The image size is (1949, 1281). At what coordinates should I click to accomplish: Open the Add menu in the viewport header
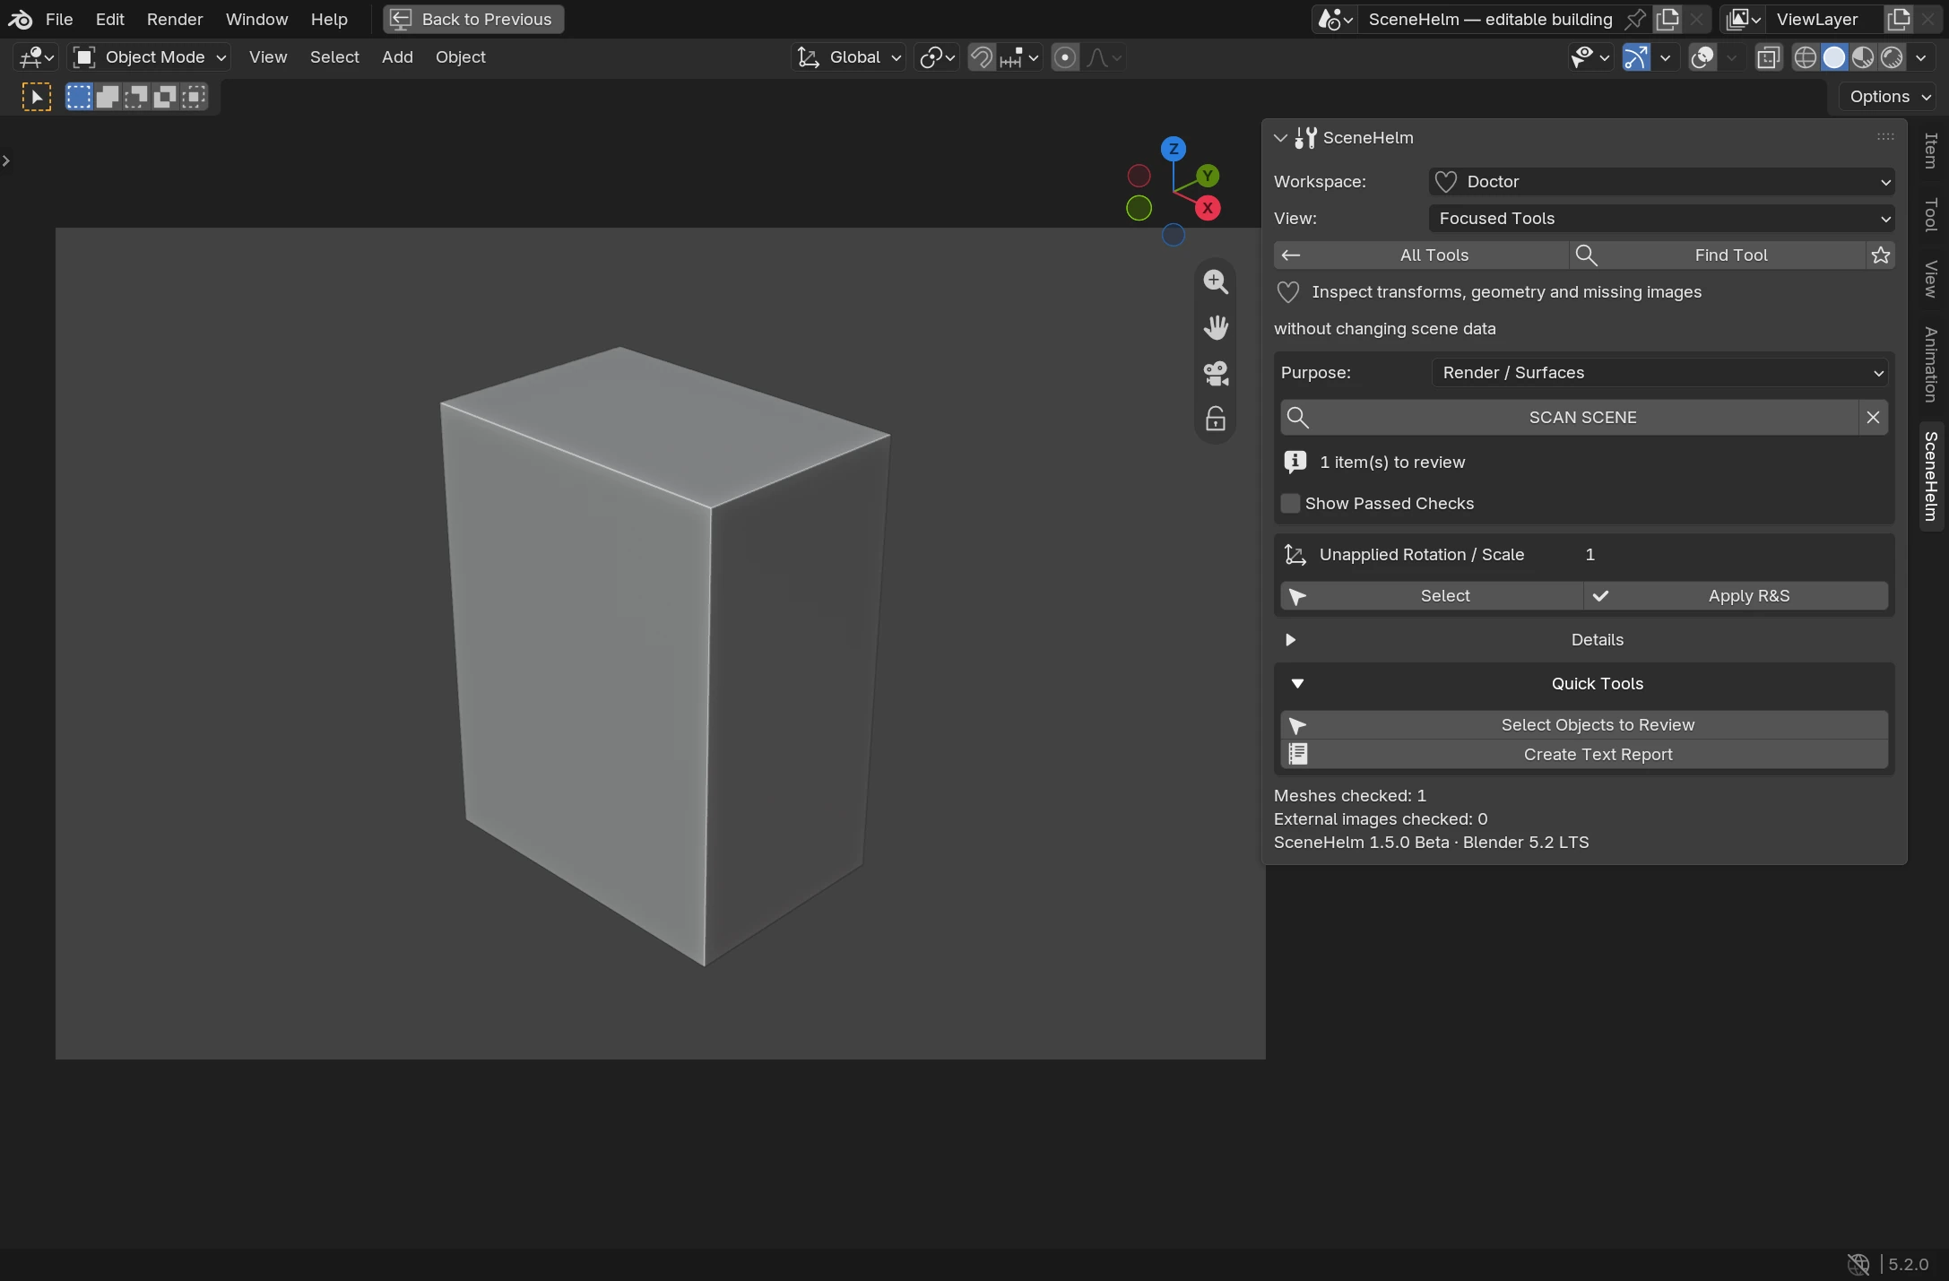point(397,57)
